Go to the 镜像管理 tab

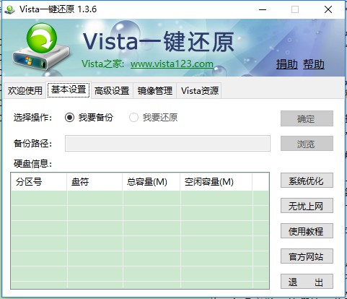coord(155,91)
